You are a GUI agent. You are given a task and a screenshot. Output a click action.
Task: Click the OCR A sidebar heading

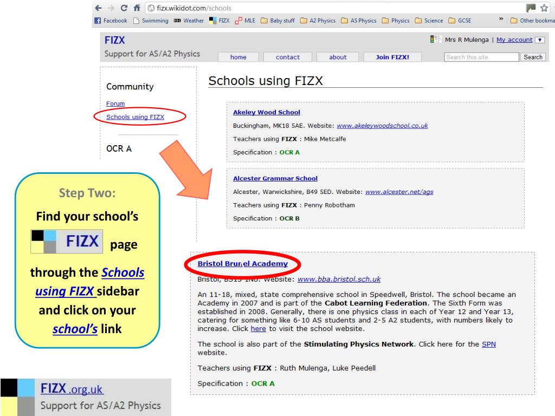pos(119,148)
